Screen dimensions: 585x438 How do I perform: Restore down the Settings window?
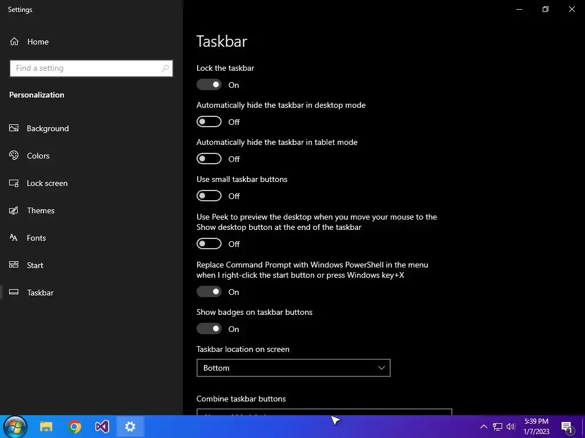click(x=546, y=9)
